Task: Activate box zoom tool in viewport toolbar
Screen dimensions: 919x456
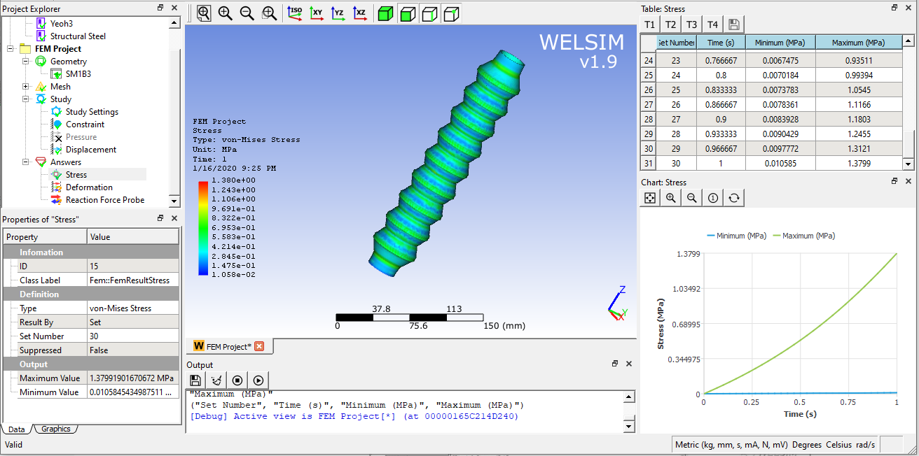Action: point(269,13)
